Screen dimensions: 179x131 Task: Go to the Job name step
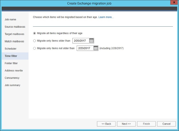[x=10, y=19]
